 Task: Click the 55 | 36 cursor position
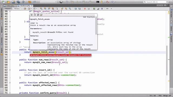152,96
